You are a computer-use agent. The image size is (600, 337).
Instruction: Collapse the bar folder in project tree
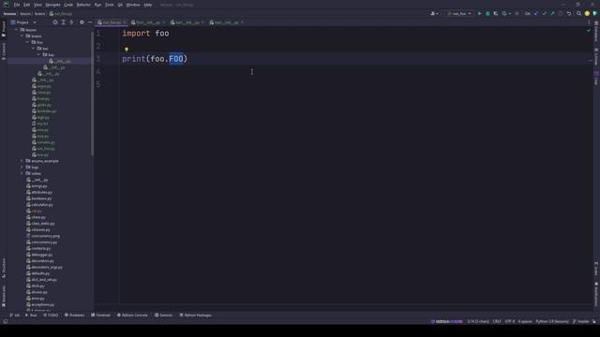tap(34, 49)
